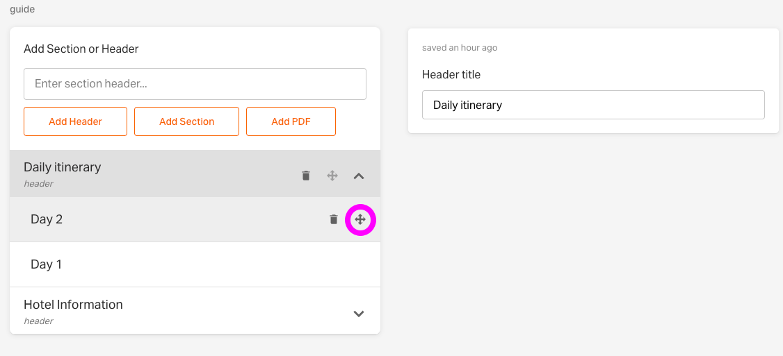
Task: Click the header subtitle under Hotel Information
Action: (x=38, y=321)
